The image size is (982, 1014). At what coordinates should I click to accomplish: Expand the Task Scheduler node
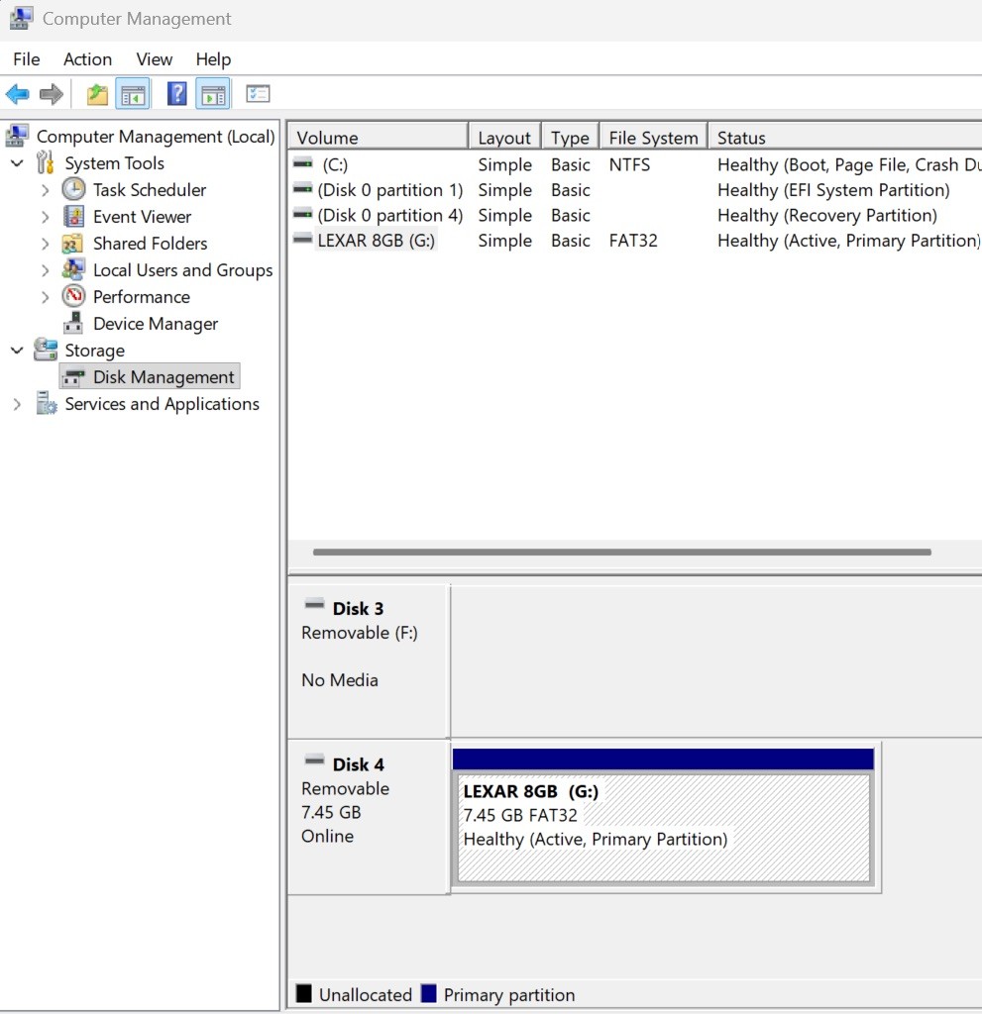(45, 190)
